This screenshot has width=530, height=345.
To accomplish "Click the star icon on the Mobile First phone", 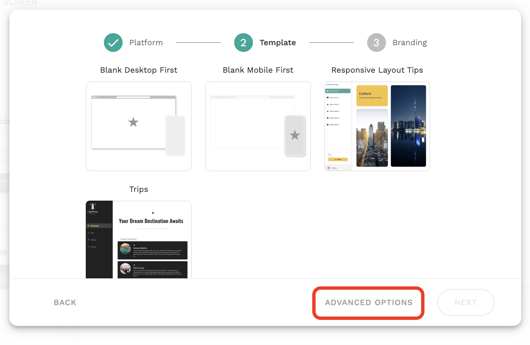I will click(295, 135).
